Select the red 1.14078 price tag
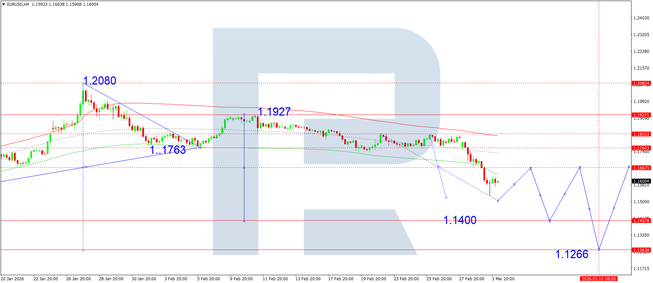Screen dimensions: 653x283 pyautogui.click(x=641, y=221)
